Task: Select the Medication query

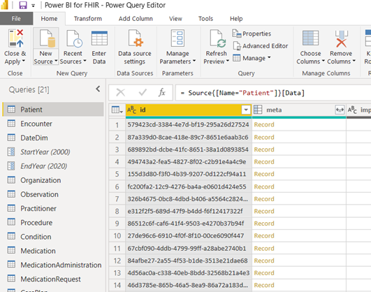Action: click(53, 251)
